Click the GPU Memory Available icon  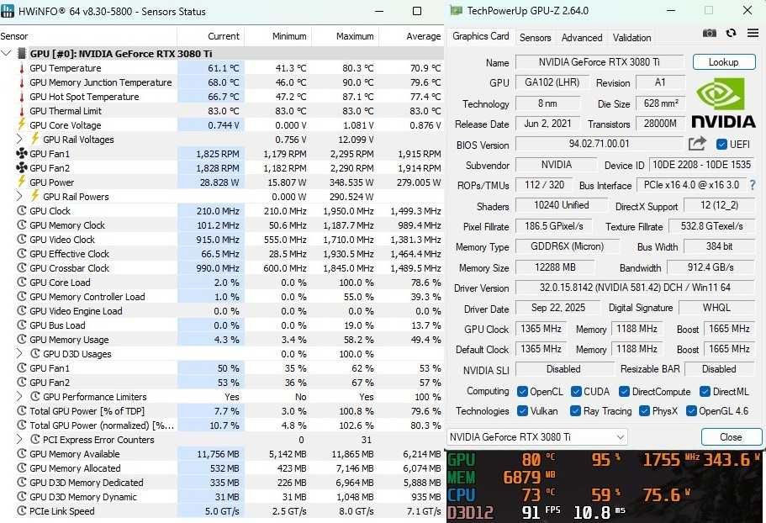pyautogui.click(x=22, y=453)
